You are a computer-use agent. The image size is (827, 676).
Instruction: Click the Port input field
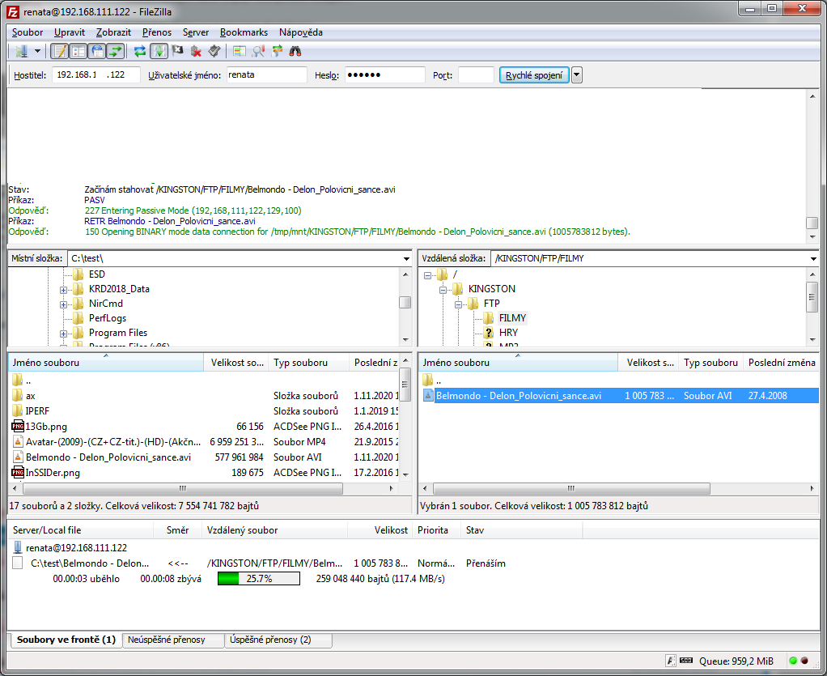(x=475, y=75)
